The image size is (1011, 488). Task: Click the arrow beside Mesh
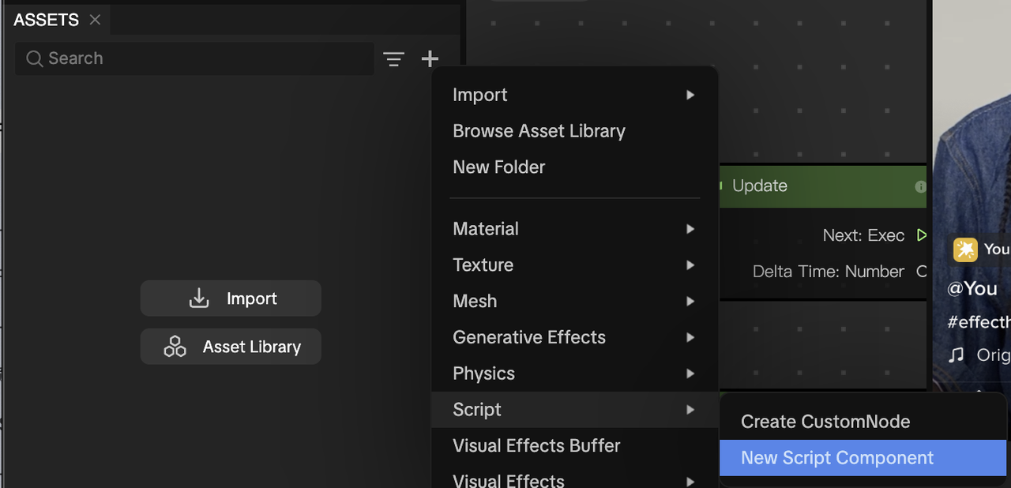(690, 302)
